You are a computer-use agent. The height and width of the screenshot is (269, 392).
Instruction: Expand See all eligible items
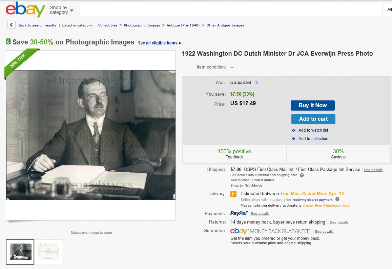click(x=160, y=43)
